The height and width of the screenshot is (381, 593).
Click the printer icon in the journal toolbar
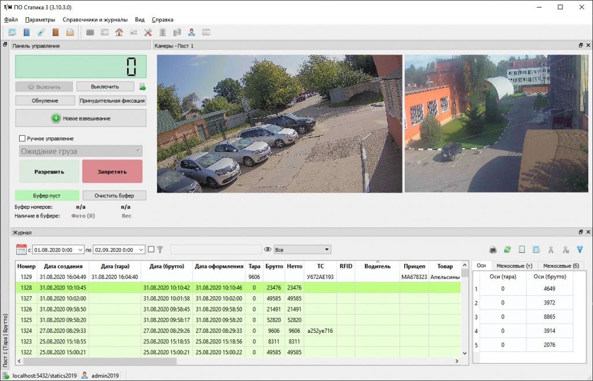[493, 250]
